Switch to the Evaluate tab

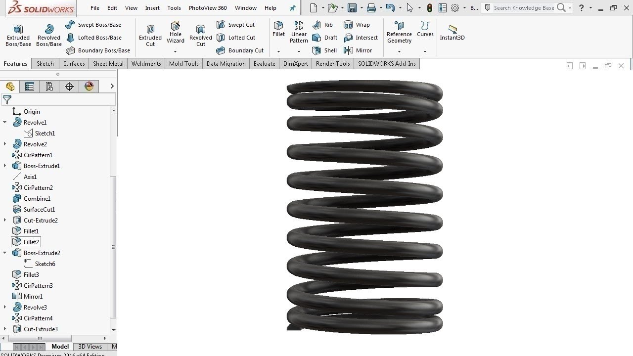pyautogui.click(x=265, y=64)
